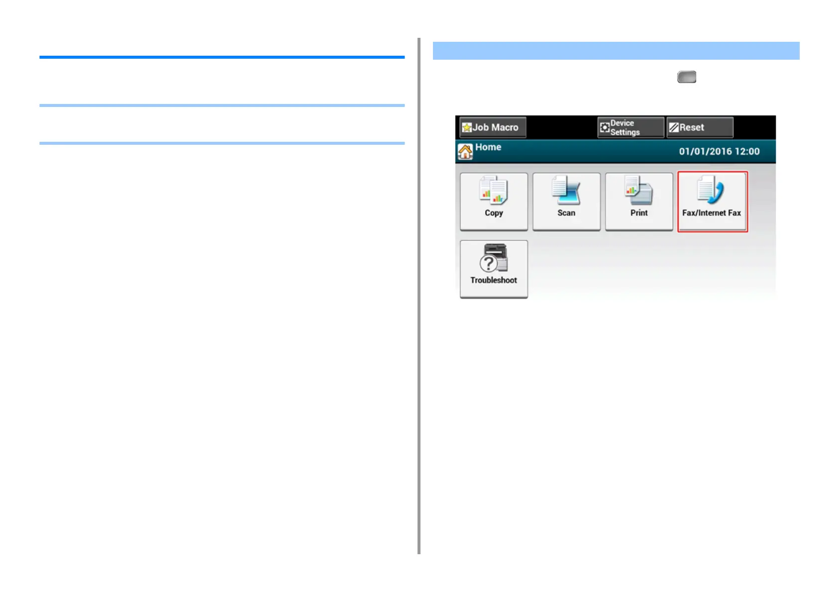This screenshot has height=592, width=838.
Task: Tap the Reset button
Action: coord(700,127)
